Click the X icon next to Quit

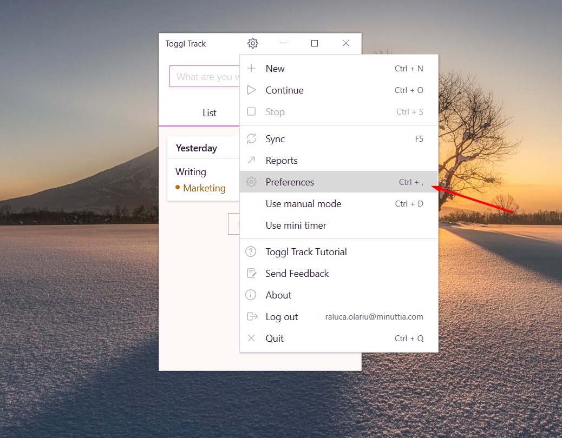click(250, 338)
